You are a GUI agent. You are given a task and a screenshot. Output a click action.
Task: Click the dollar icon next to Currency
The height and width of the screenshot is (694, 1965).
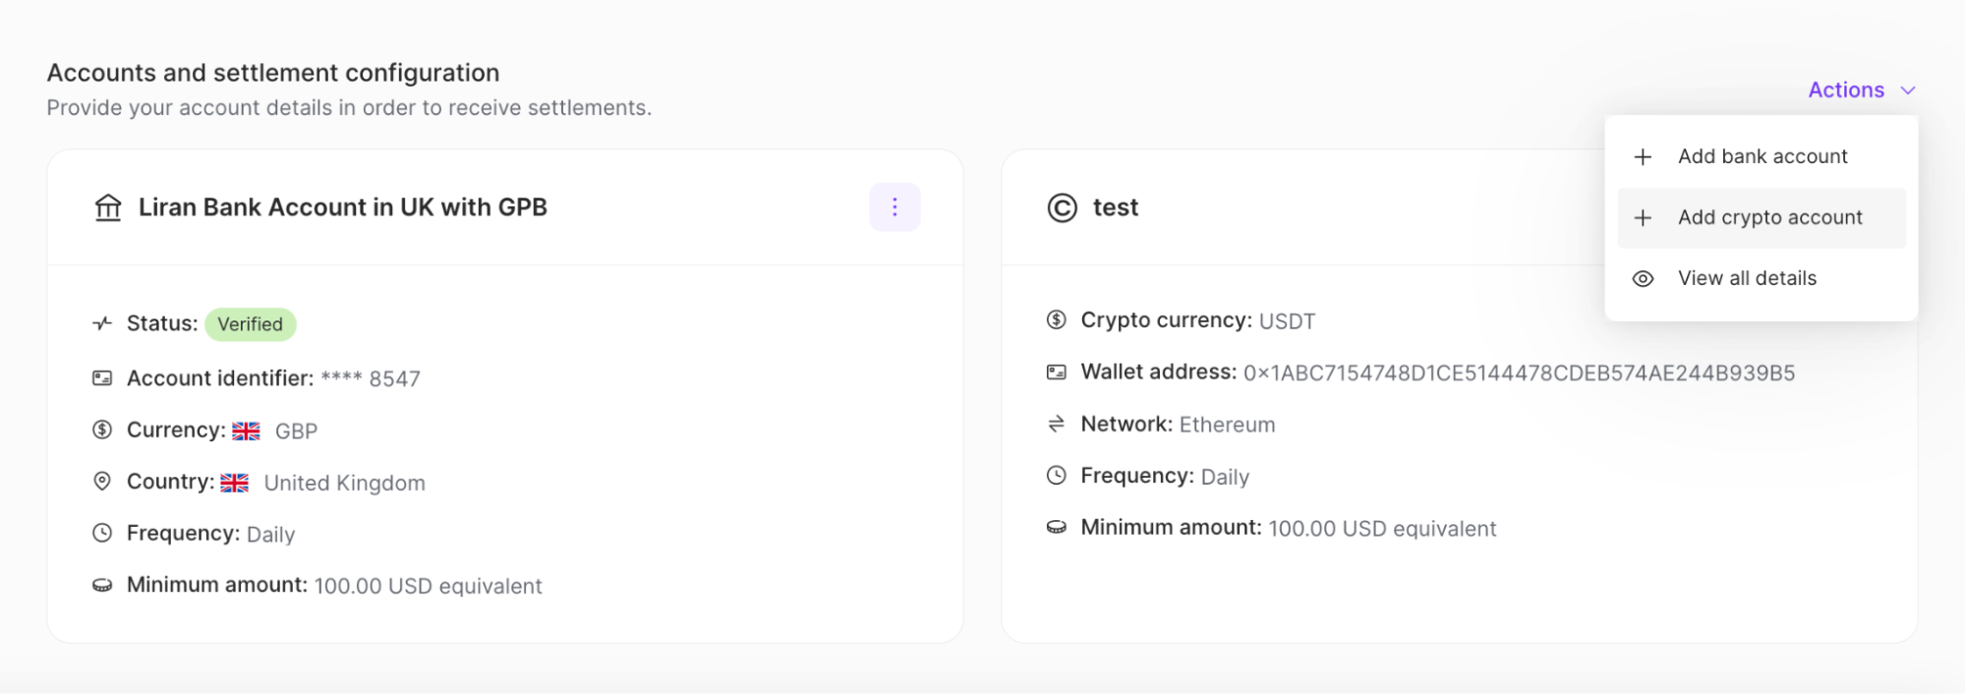pos(101,429)
